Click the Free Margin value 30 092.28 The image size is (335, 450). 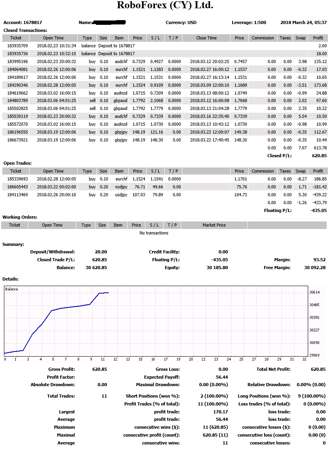[x=315, y=268]
